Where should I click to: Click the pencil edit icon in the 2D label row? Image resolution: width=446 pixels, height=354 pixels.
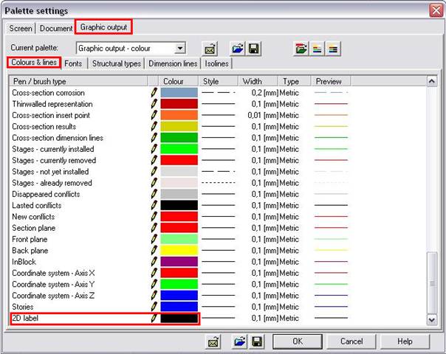coord(154,318)
